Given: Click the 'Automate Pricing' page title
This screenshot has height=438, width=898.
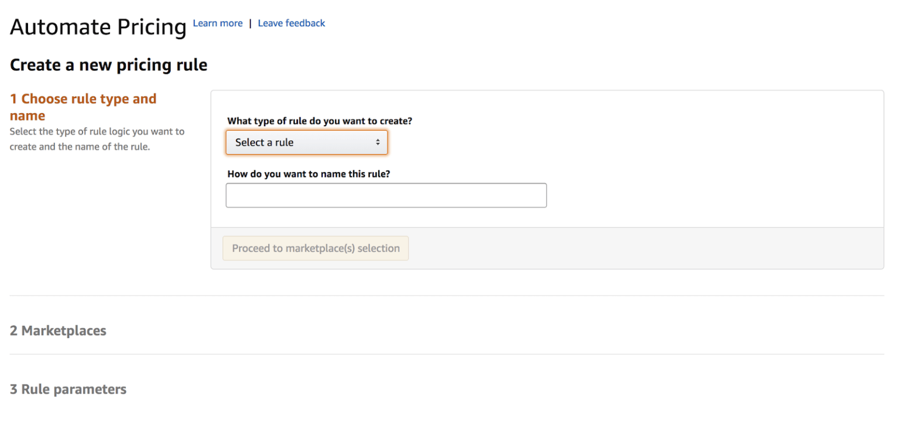Looking at the screenshot, I should (98, 26).
